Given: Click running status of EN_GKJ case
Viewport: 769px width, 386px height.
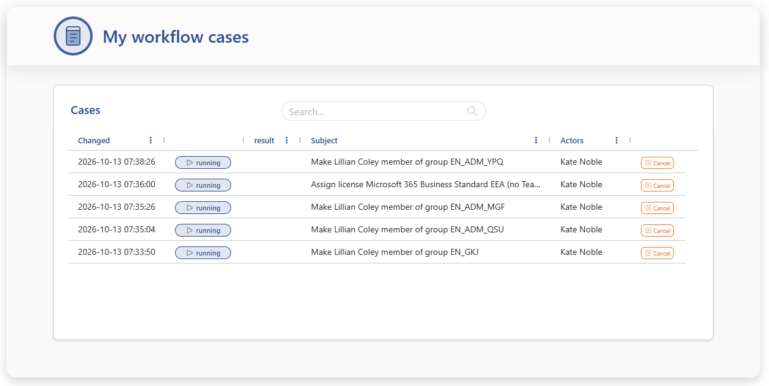Looking at the screenshot, I should pos(203,253).
